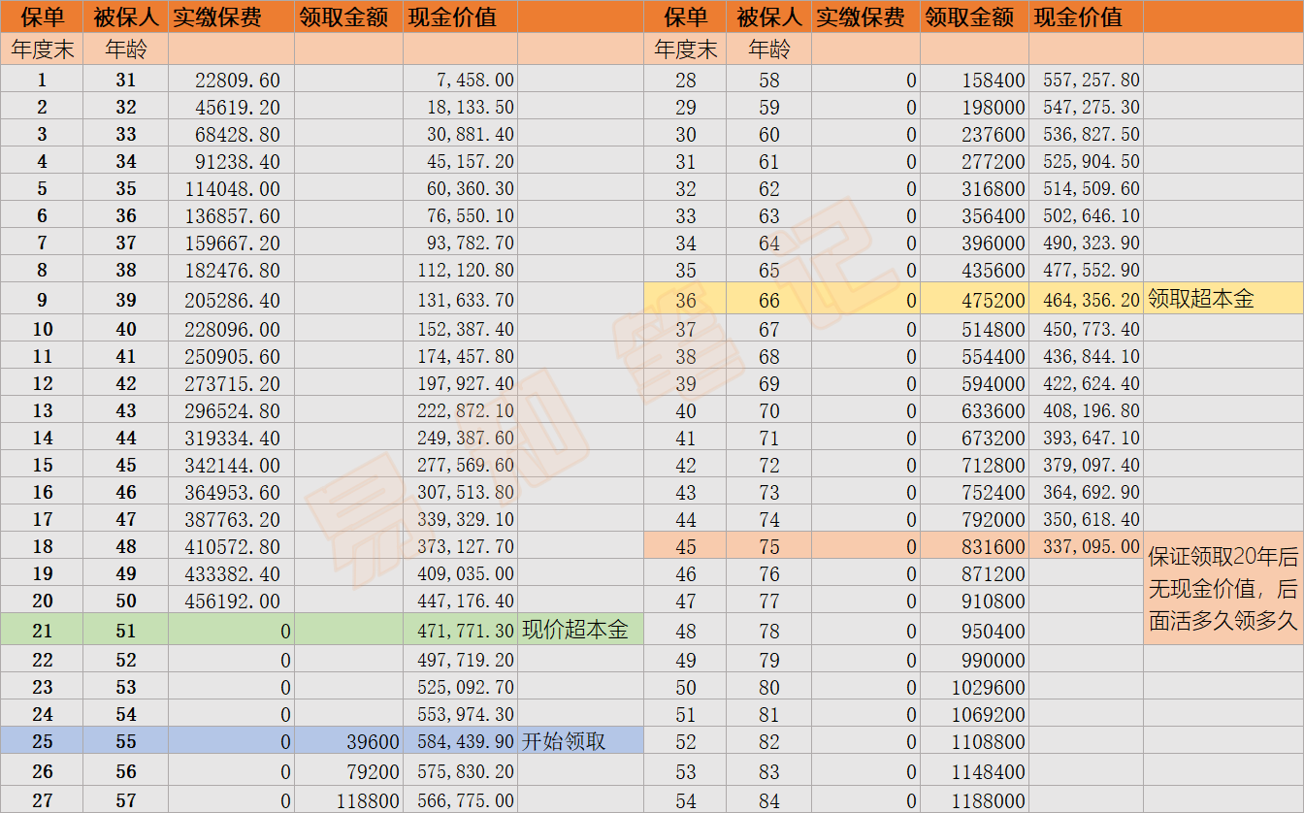The width and height of the screenshot is (1304, 813).
Task: Select left table header 领取金额
Action: pos(343,16)
